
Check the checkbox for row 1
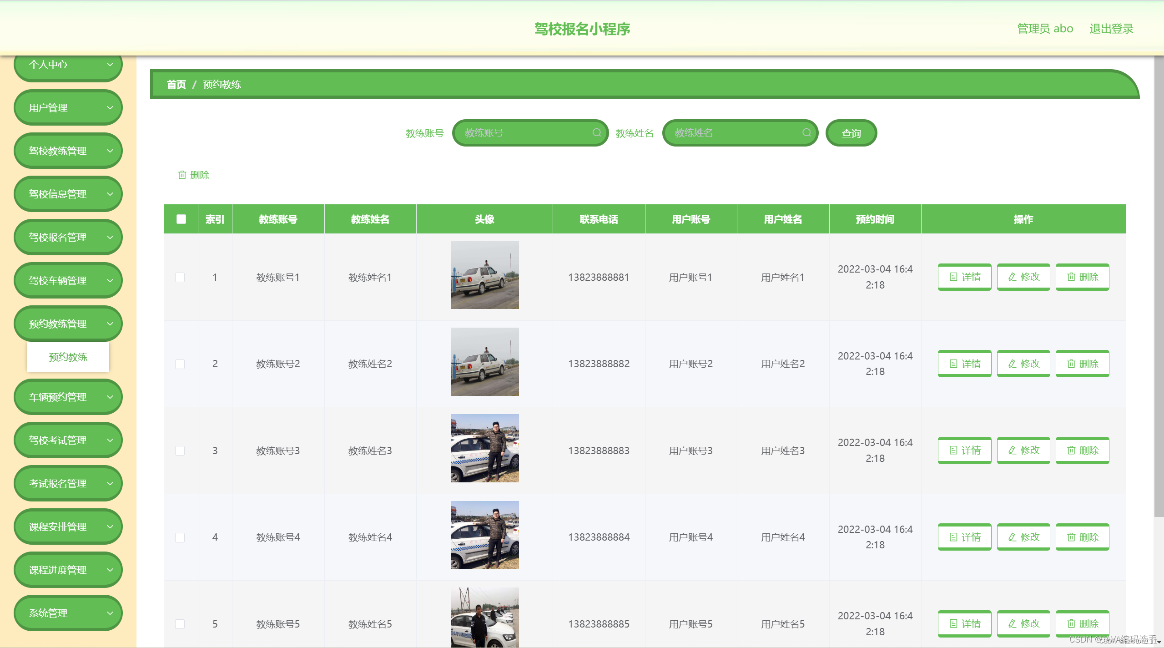pos(180,277)
